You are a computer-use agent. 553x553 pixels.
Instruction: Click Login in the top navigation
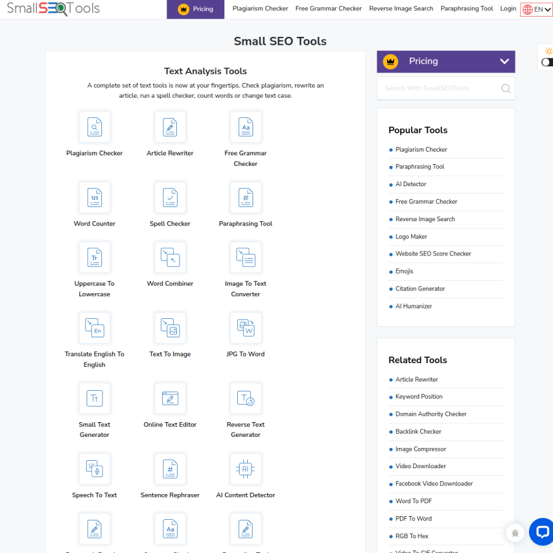pyautogui.click(x=508, y=9)
